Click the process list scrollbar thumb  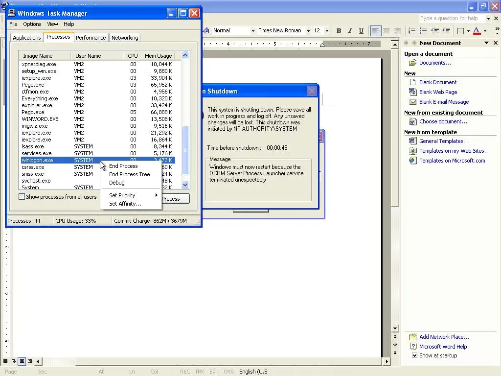[x=185, y=150]
